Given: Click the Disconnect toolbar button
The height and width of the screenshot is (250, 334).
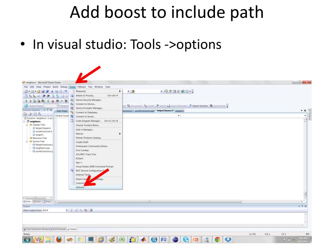Looking at the screenshot, I should [134, 106].
